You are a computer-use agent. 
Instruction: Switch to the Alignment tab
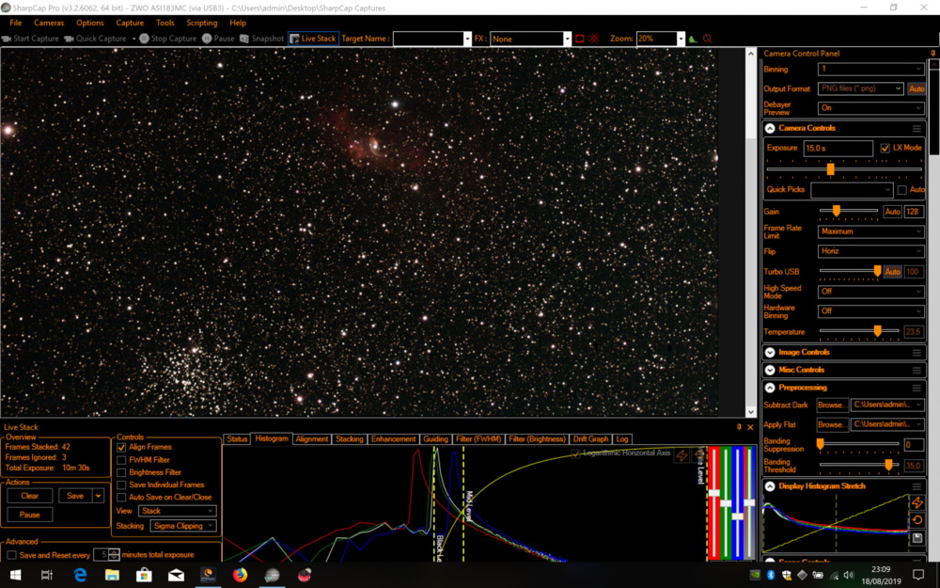click(x=312, y=439)
